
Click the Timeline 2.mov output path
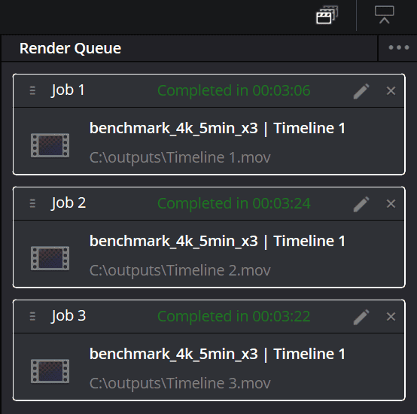click(180, 270)
